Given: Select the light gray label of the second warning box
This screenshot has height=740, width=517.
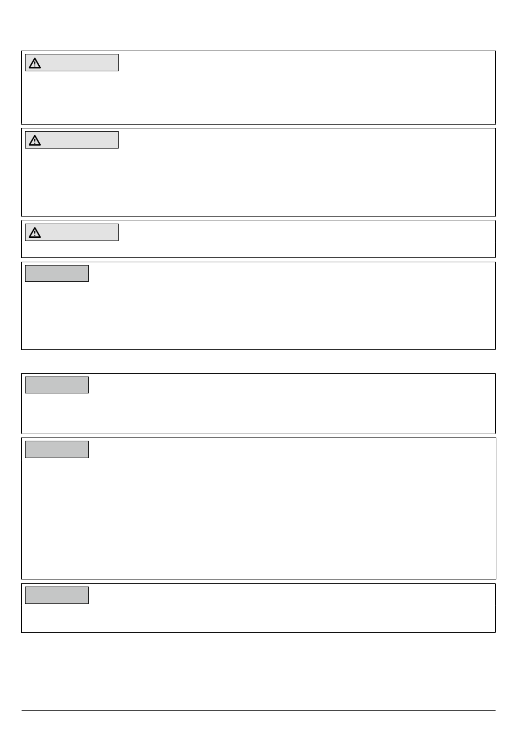Looking at the screenshot, I should [72, 140].
